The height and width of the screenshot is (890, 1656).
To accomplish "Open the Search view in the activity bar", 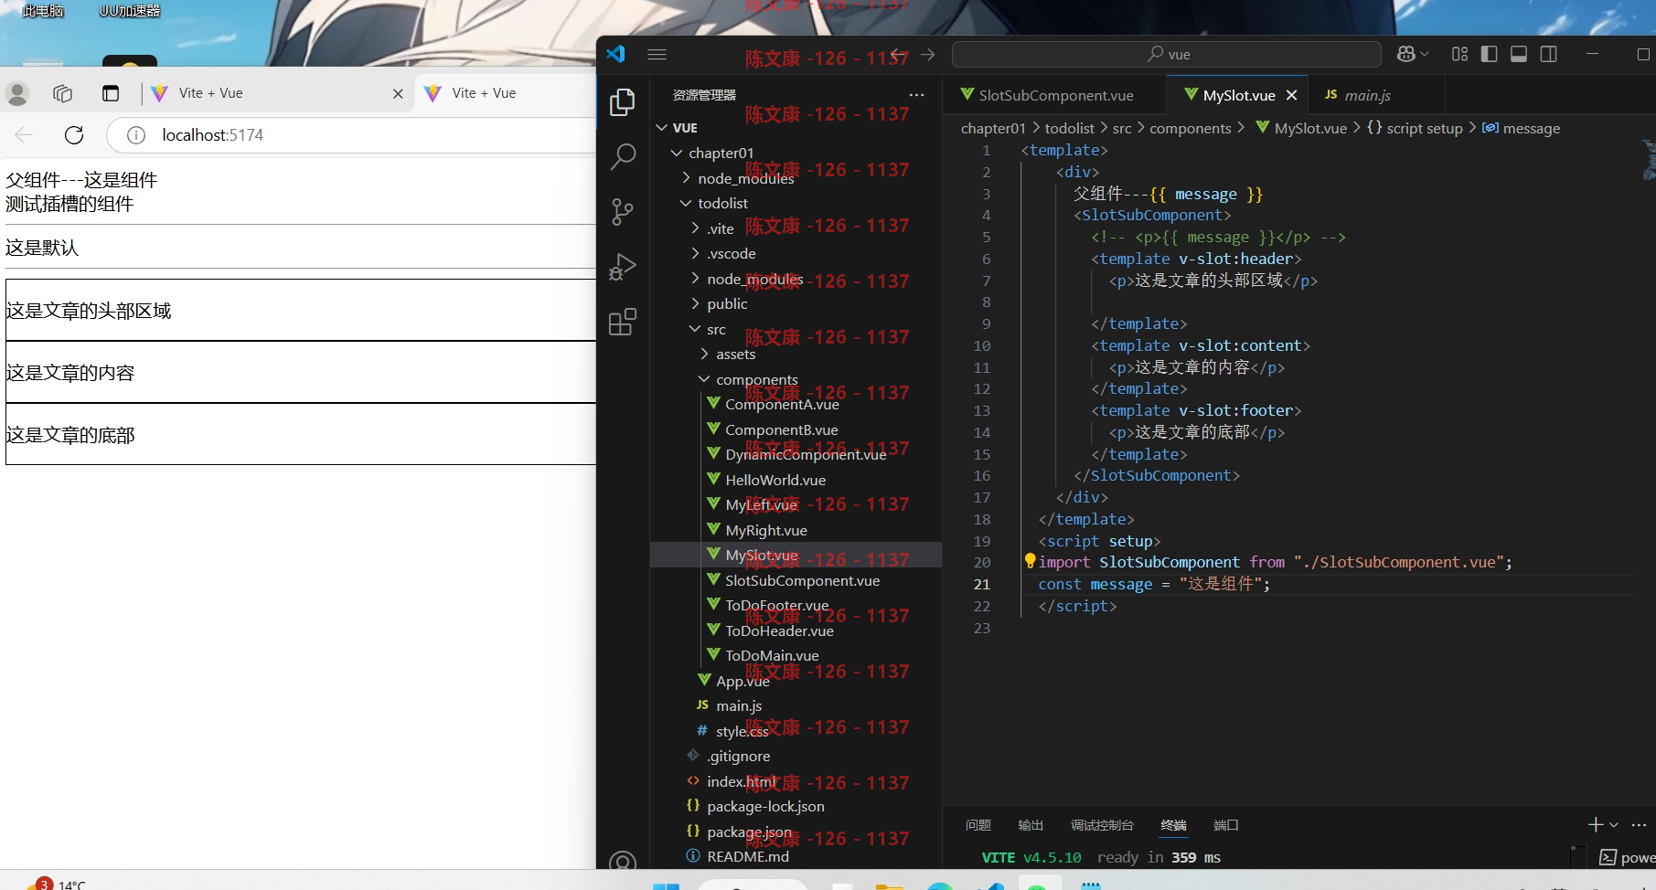I will (x=623, y=156).
